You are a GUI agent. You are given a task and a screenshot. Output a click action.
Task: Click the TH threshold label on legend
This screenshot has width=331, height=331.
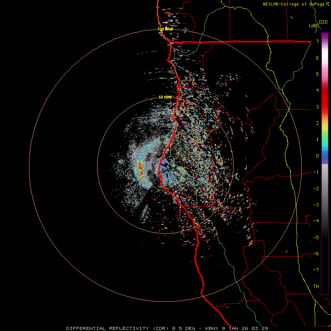(x=316, y=286)
